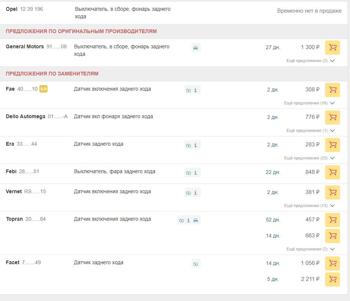Viewport: 350px width, 301px height.
Task: Expand "Ещё предложения (13)" under Vernet
Action: pos(309,205)
